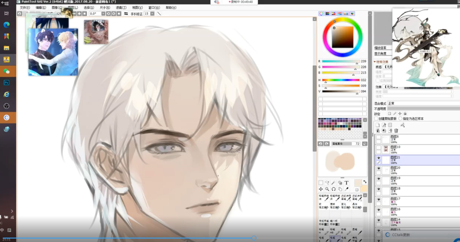Click the hue H slider
The width and height of the screenshot is (460, 242).
point(341,80)
